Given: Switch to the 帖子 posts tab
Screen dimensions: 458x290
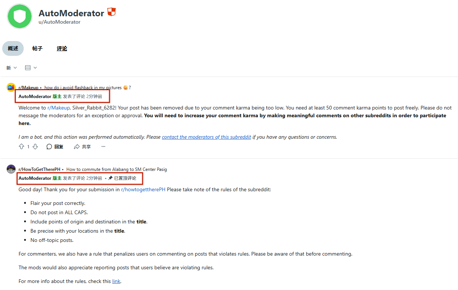Looking at the screenshot, I should (x=37, y=48).
